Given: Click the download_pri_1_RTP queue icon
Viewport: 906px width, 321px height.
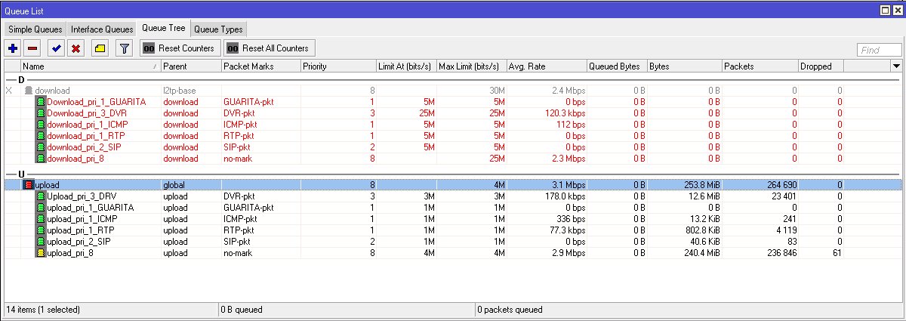Looking at the screenshot, I should (41, 136).
